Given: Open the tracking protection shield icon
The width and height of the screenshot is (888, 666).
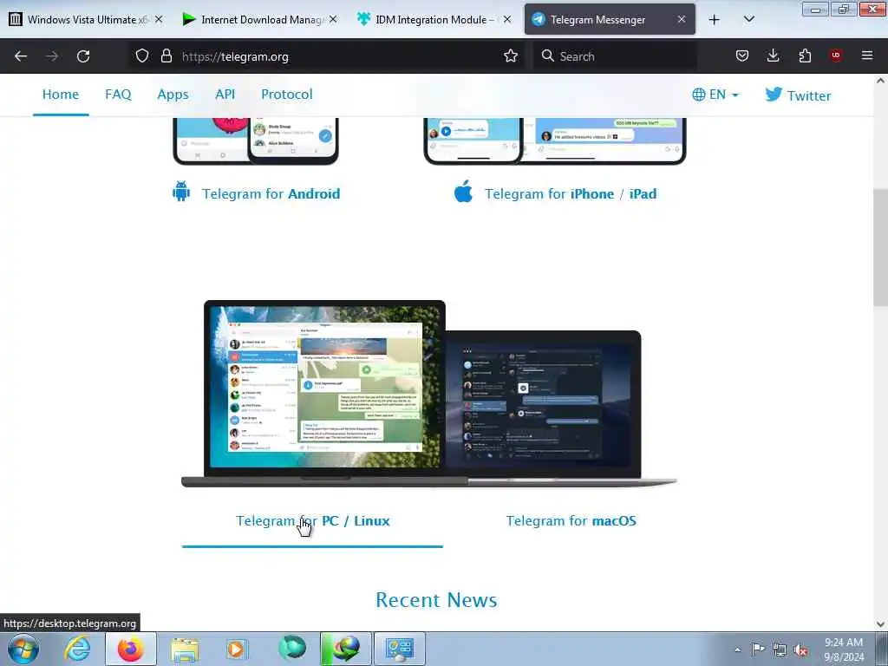Looking at the screenshot, I should pos(142,55).
